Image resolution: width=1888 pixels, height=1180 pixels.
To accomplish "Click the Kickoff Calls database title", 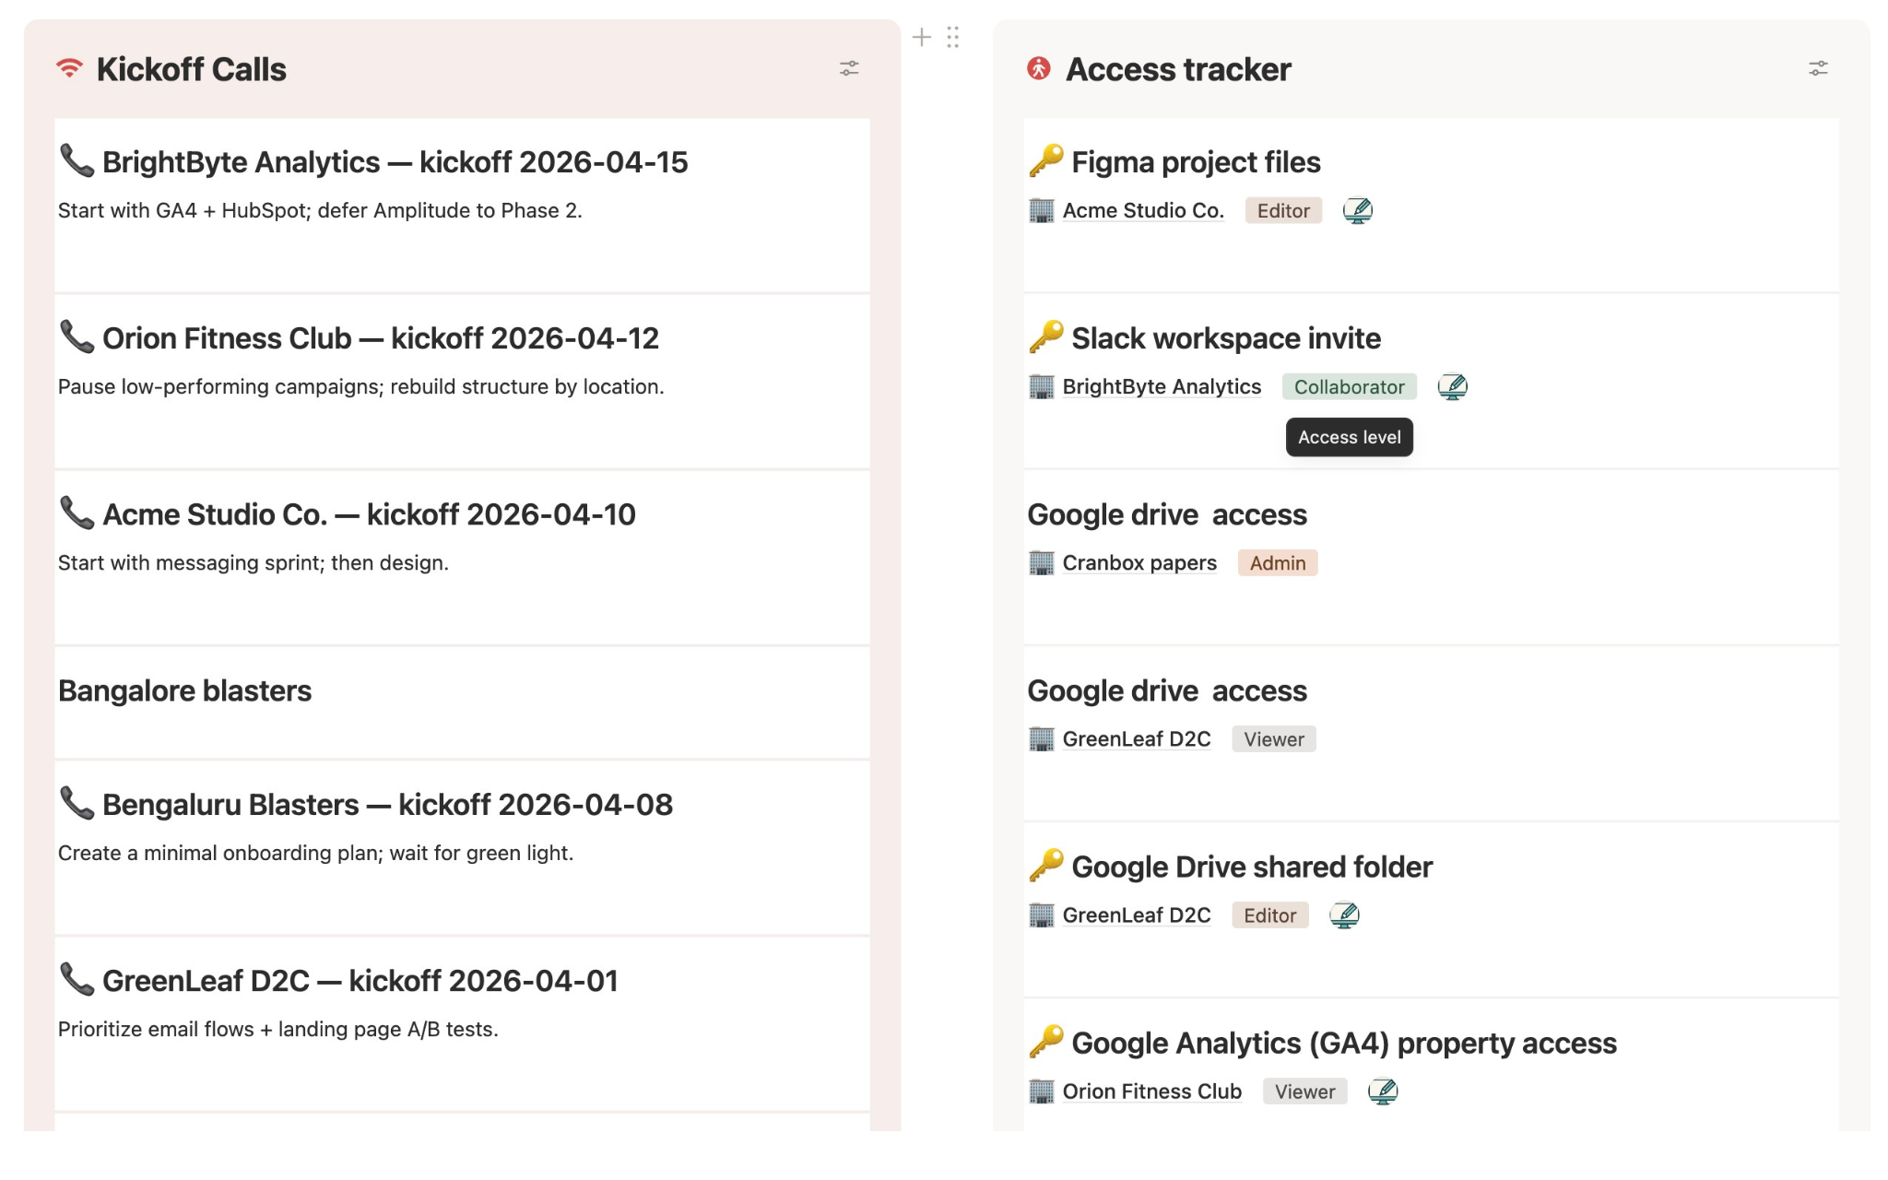I will [192, 69].
